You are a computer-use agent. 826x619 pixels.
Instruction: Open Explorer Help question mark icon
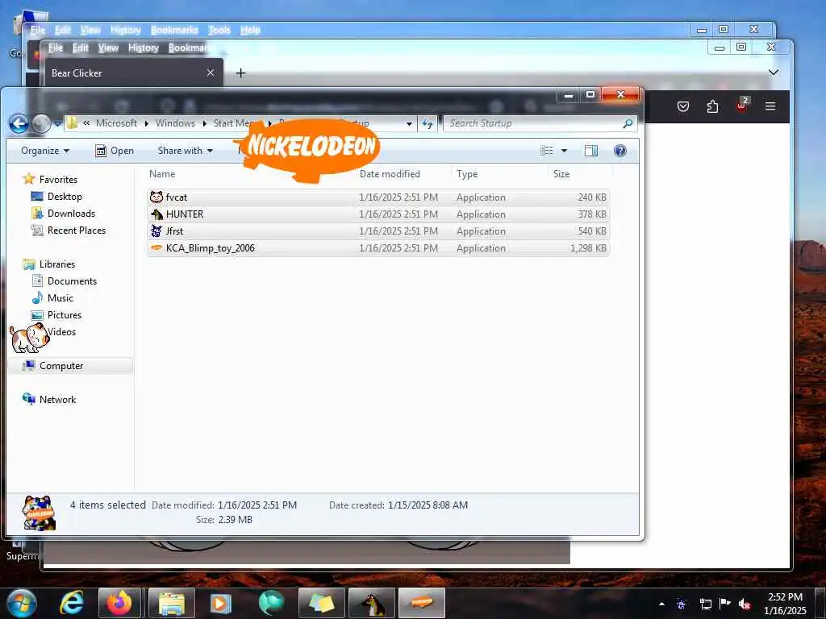620,151
